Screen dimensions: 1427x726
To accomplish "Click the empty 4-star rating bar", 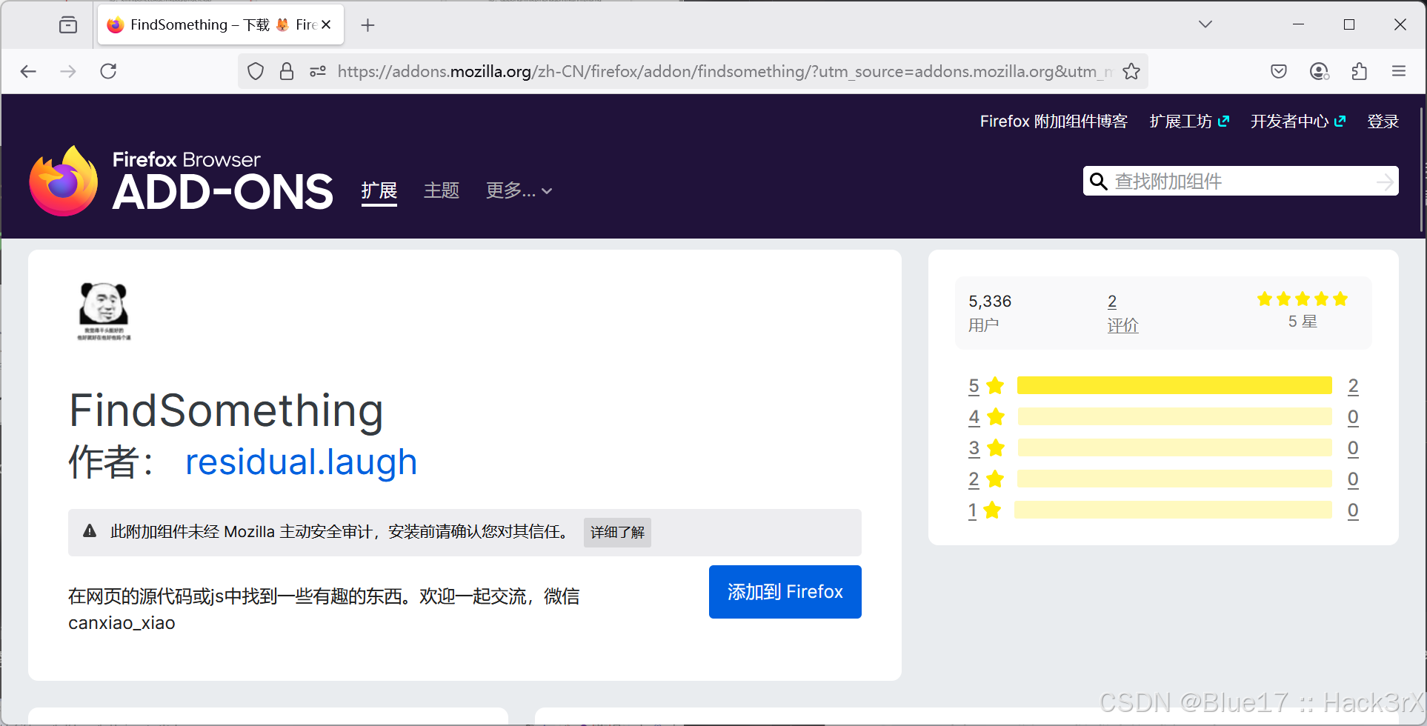I will [1174, 416].
